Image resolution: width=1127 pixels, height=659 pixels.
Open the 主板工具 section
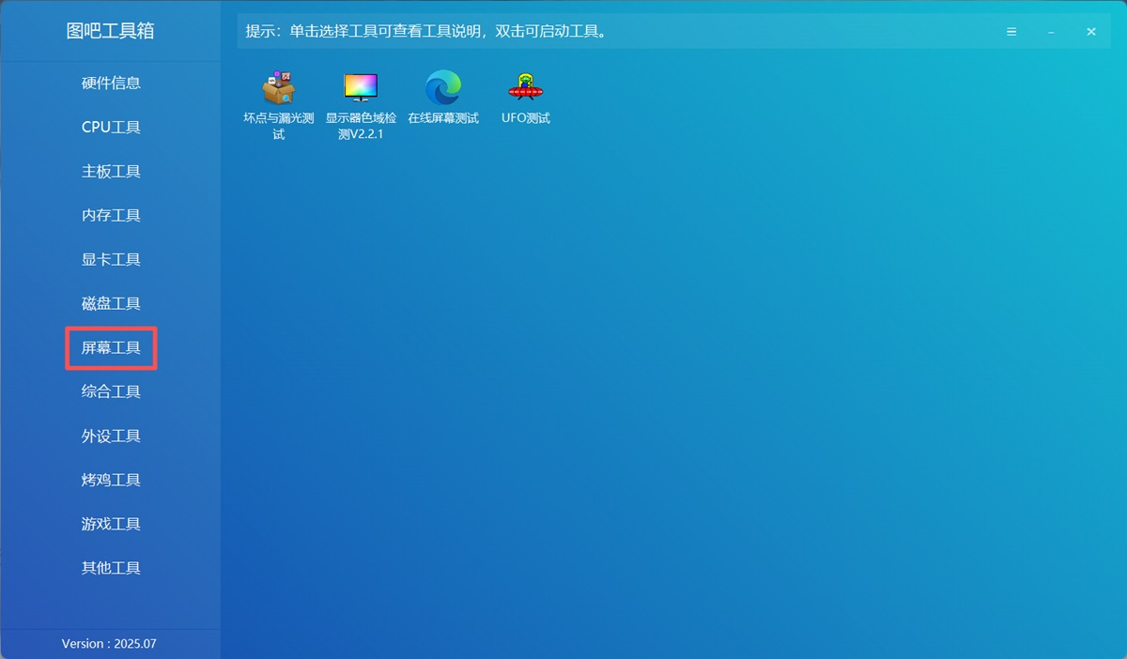click(x=110, y=171)
